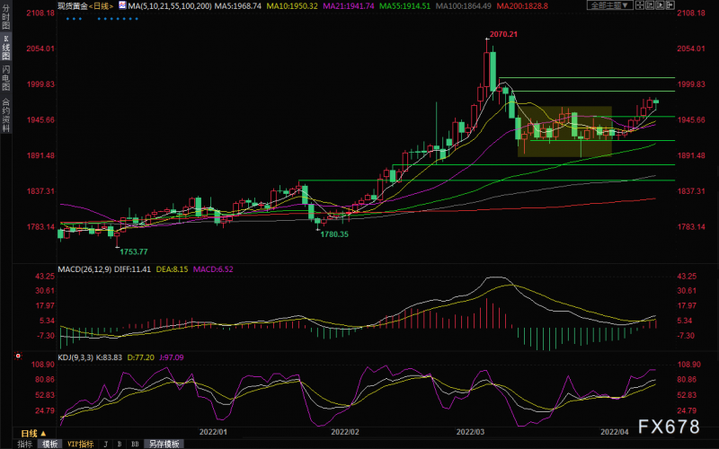Switch to the K线图 side tab
Image resolution: width=719 pixels, height=449 pixels.
tap(5, 48)
